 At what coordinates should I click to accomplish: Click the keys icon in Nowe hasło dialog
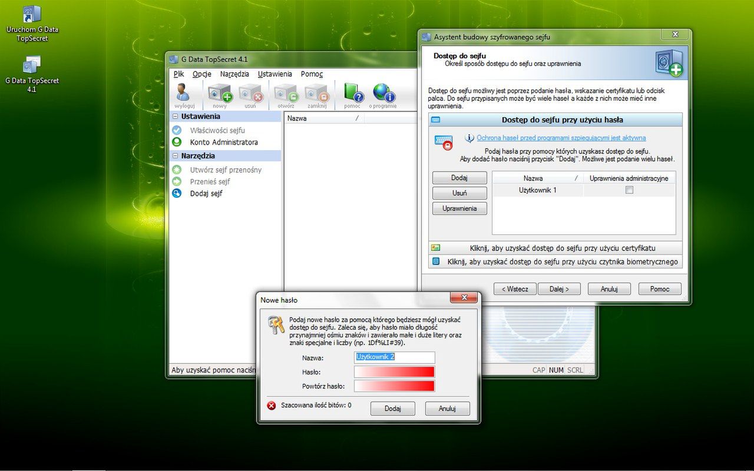[x=276, y=325]
